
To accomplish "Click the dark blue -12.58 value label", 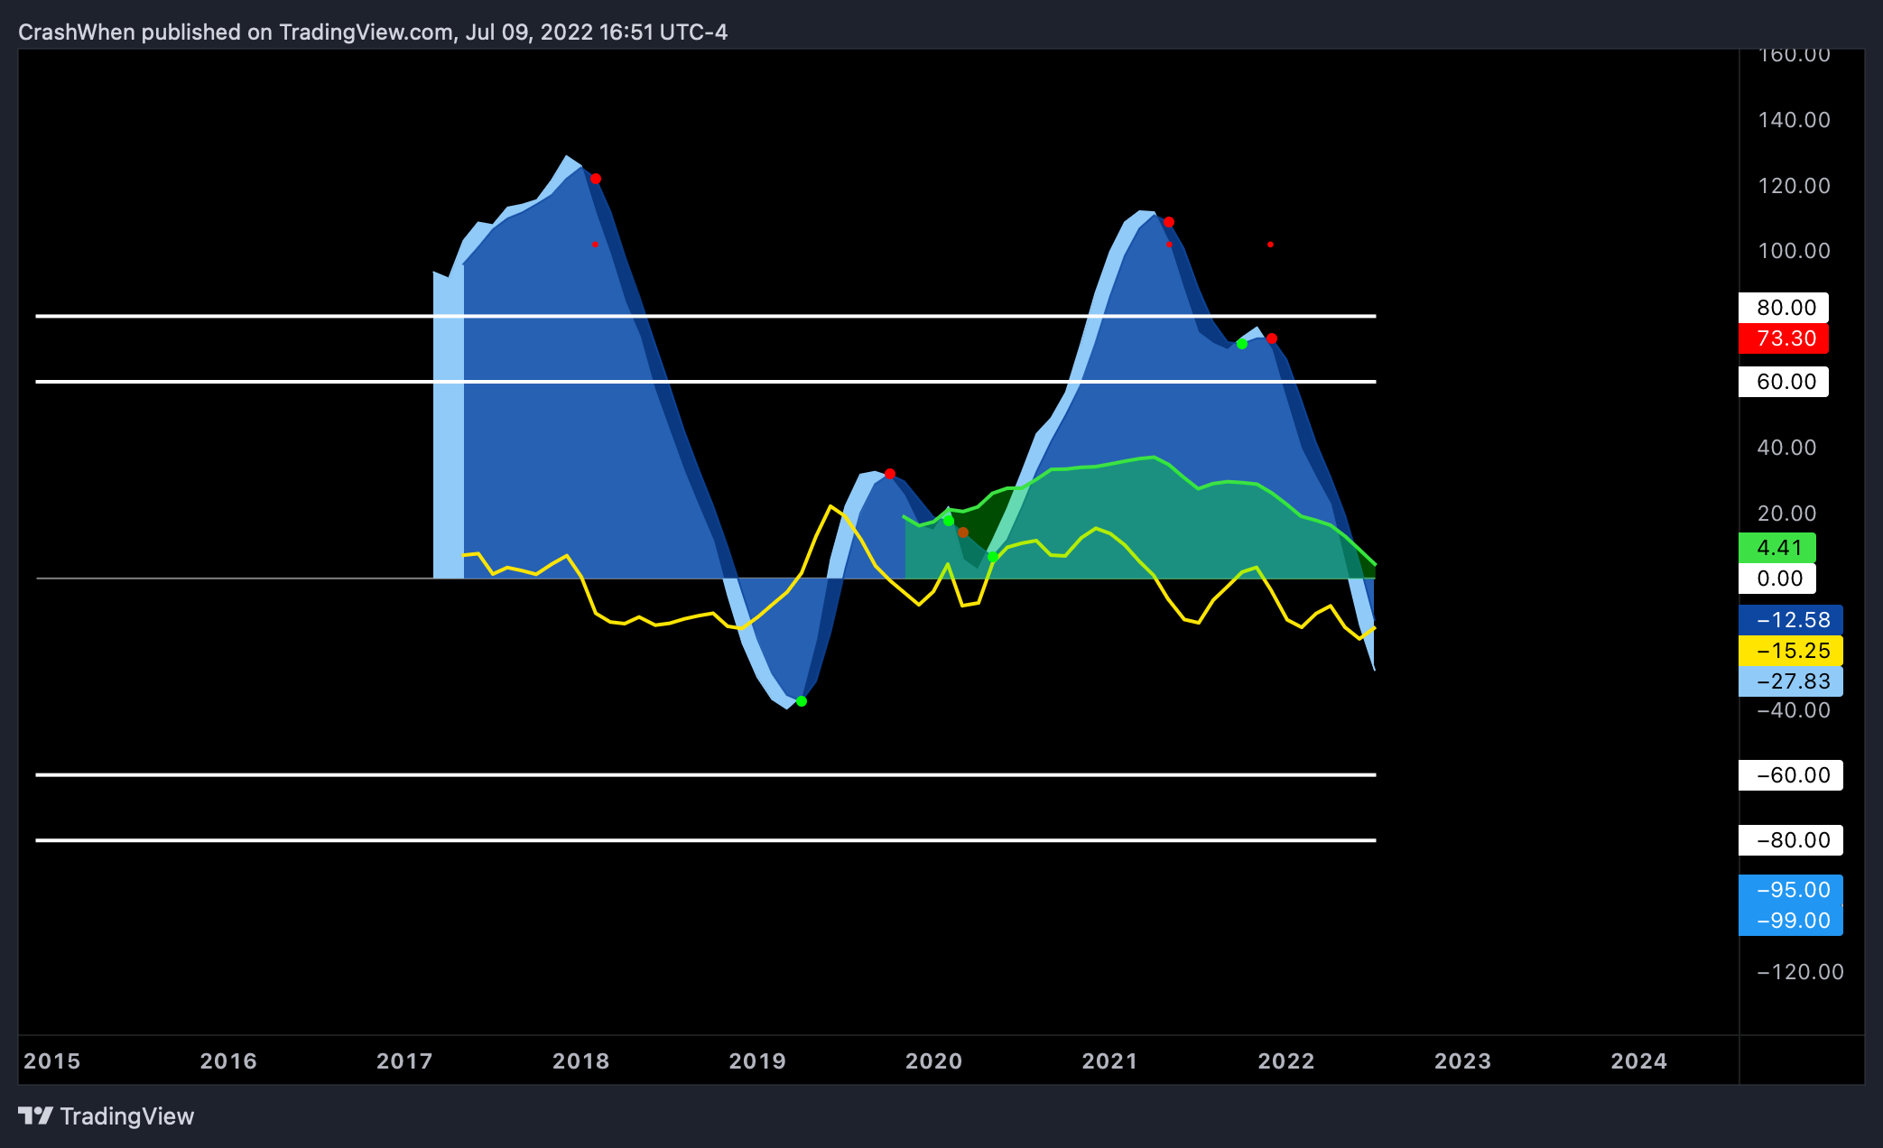I will point(1791,620).
